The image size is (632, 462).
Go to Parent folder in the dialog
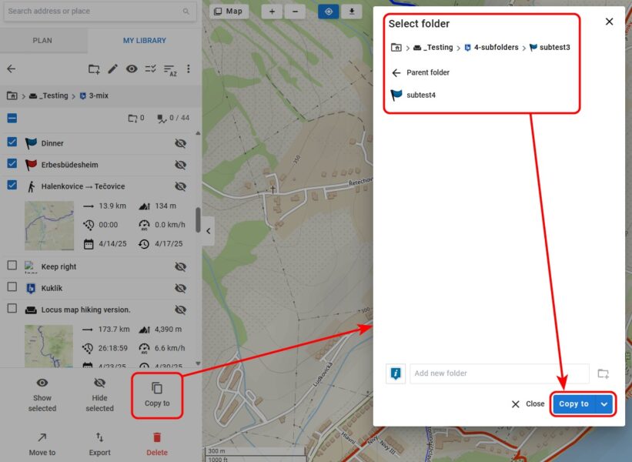(x=420, y=72)
